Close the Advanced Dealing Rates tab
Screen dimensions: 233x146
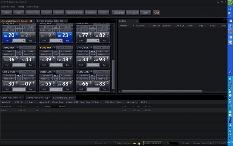pos(34,21)
